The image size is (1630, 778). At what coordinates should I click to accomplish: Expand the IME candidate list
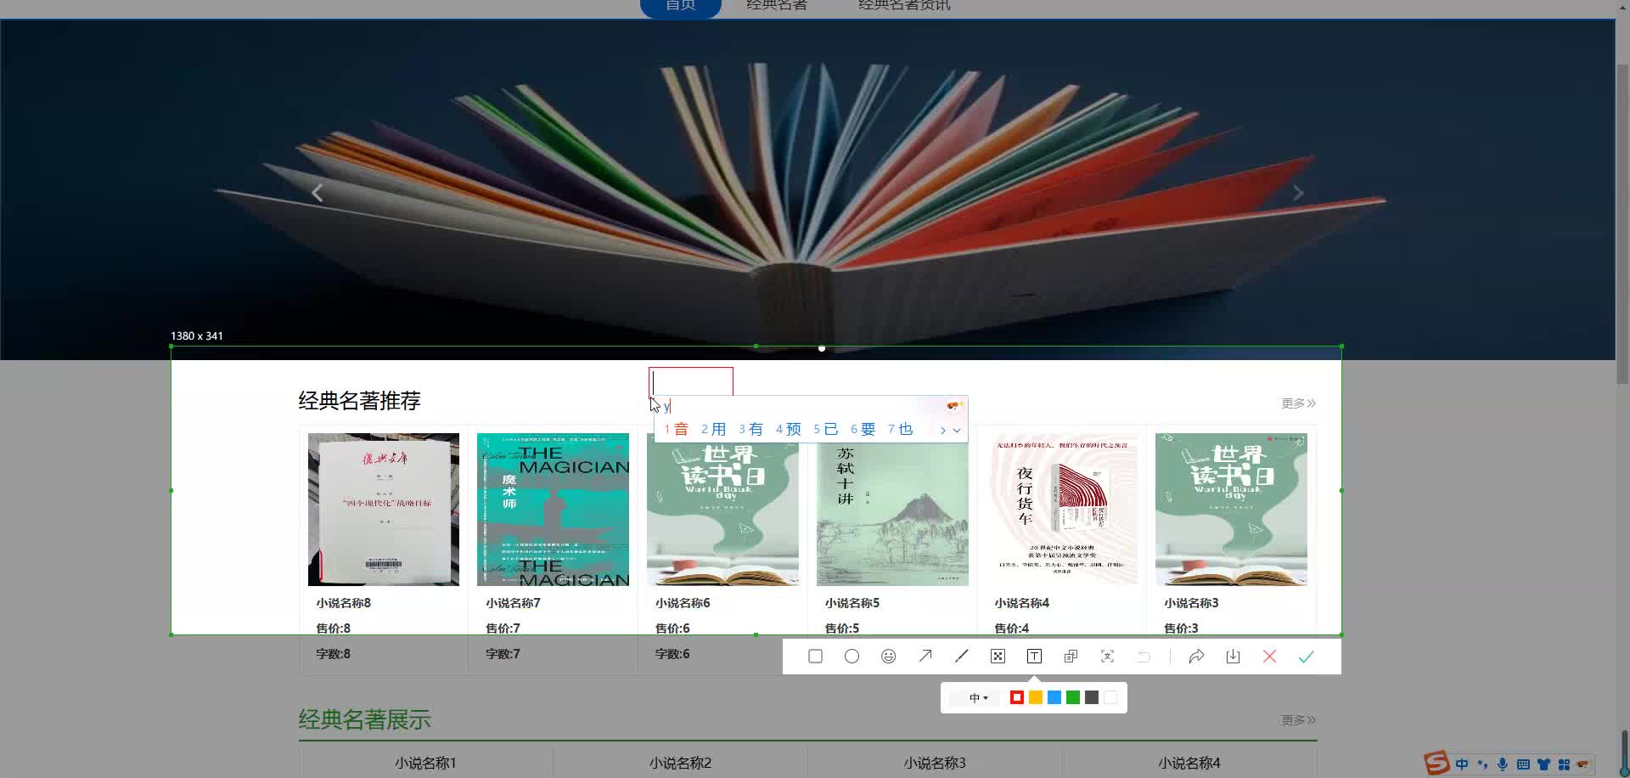[957, 431]
